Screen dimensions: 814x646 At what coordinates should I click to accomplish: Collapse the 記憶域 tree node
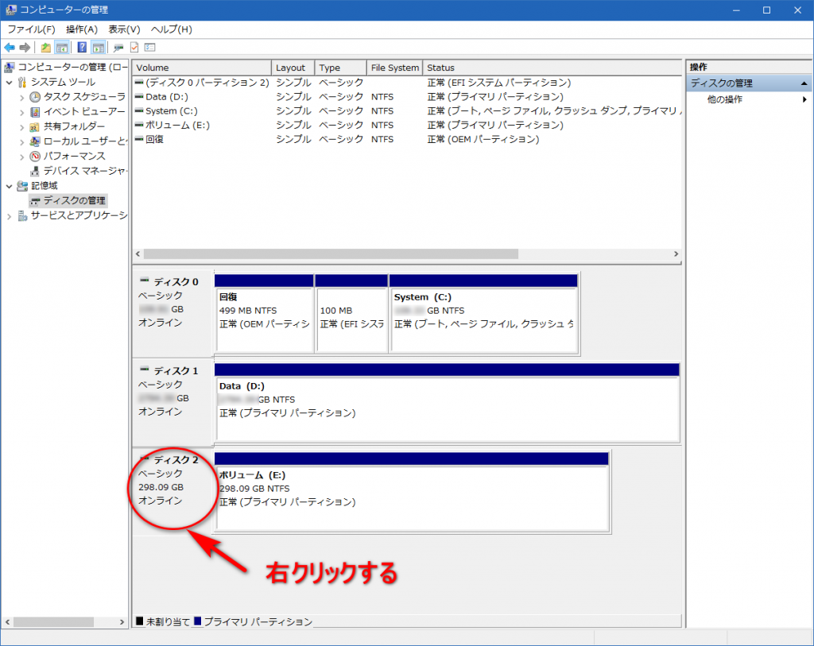[x=10, y=186]
